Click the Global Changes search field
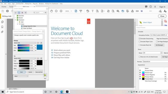The height and width of the screenshot is (94, 168). [39, 13]
